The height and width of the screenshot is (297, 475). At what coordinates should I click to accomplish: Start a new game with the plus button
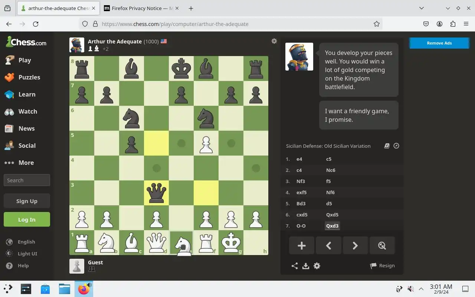(x=302, y=245)
